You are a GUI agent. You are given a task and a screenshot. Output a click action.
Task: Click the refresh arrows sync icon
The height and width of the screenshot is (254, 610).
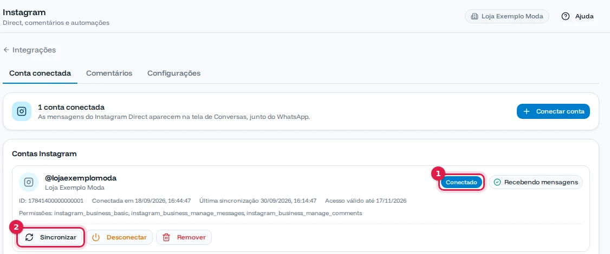tap(29, 237)
